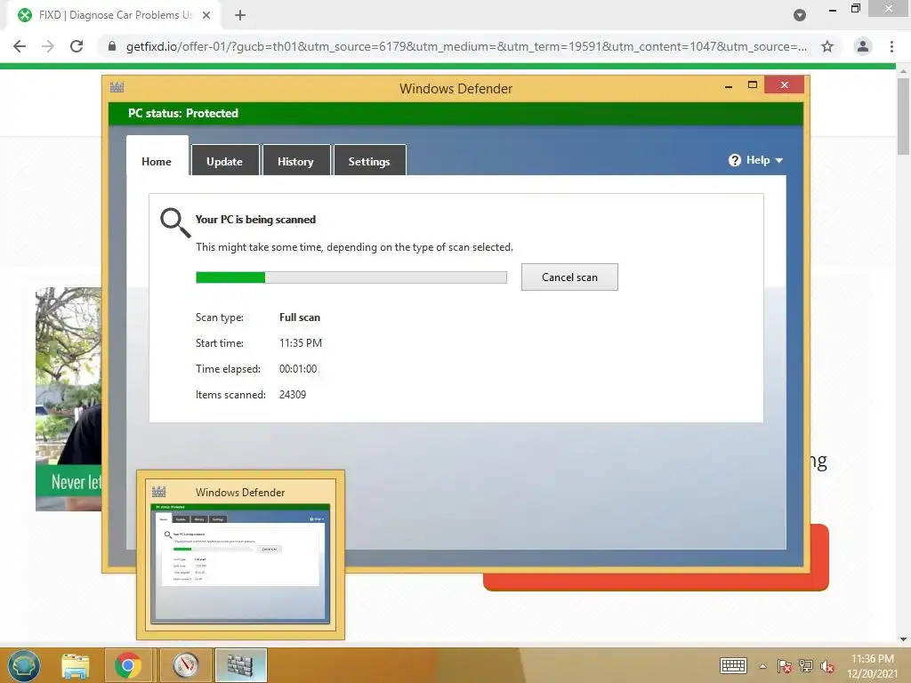Open the taskbar clock and date
The image size is (911, 683).
coord(872,665)
